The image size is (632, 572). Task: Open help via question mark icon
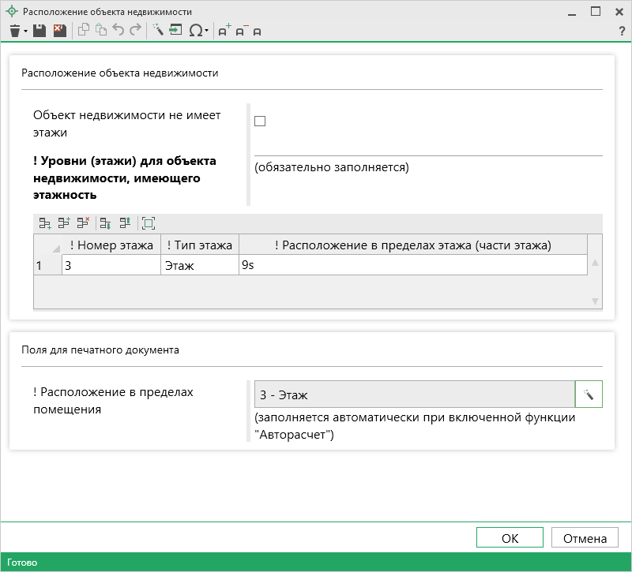[622, 31]
